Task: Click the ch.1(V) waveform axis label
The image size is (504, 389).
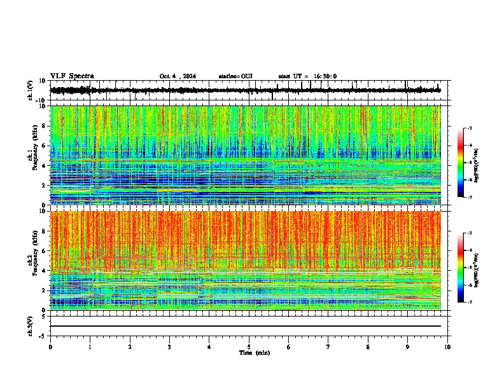Action: click(31, 90)
